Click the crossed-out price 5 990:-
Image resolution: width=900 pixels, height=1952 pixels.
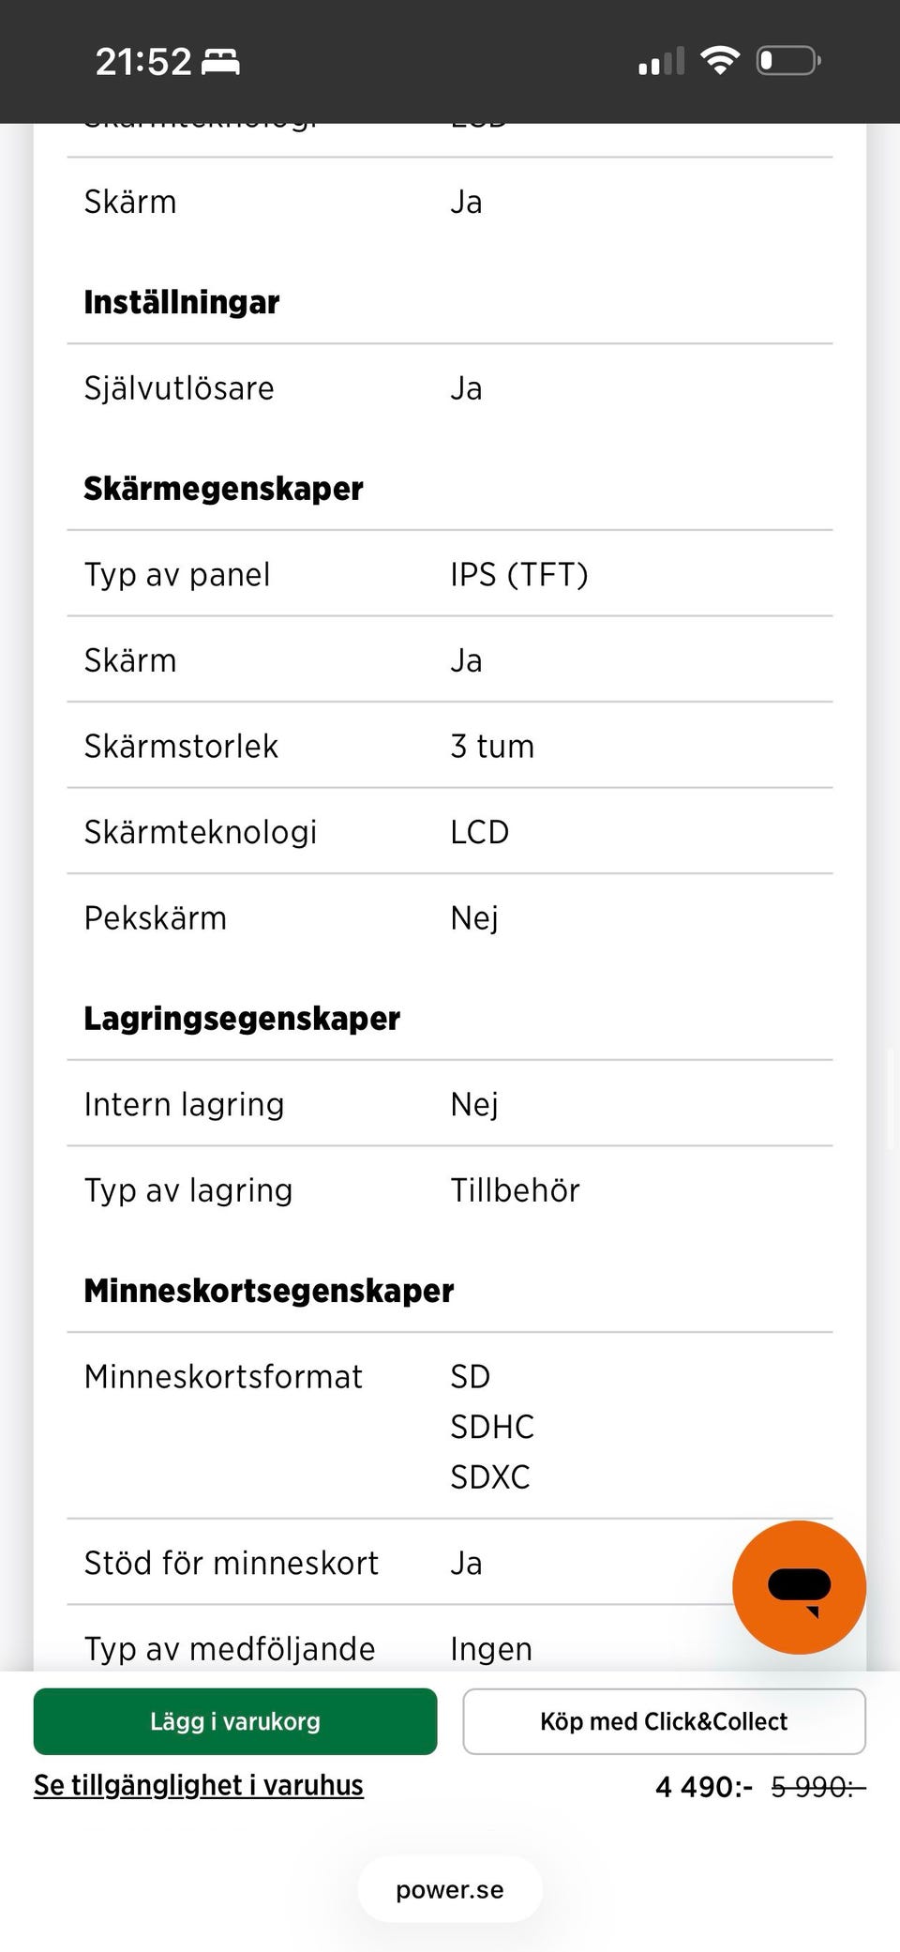click(817, 1787)
